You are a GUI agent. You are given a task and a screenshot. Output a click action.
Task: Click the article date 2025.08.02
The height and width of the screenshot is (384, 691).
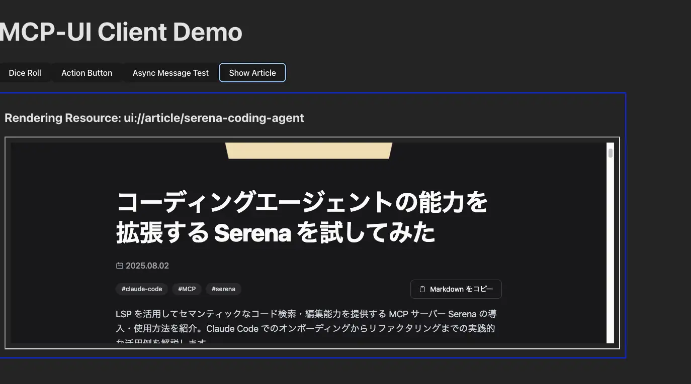[x=147, y=266]
